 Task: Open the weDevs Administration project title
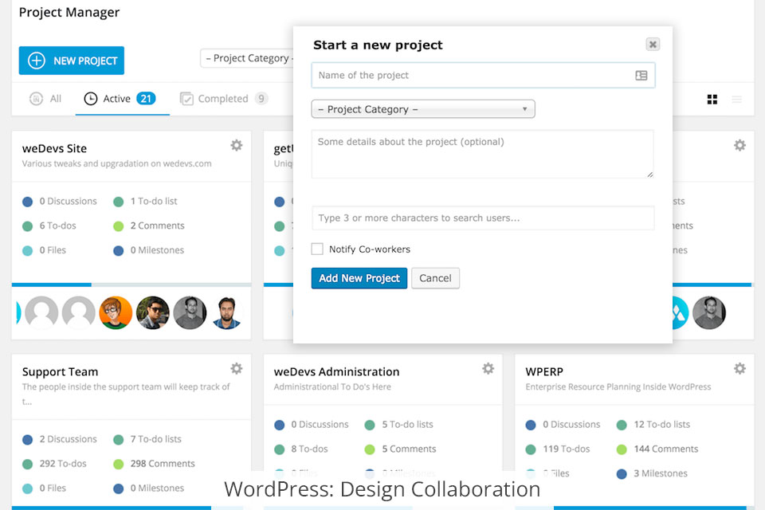click(336, 372)
